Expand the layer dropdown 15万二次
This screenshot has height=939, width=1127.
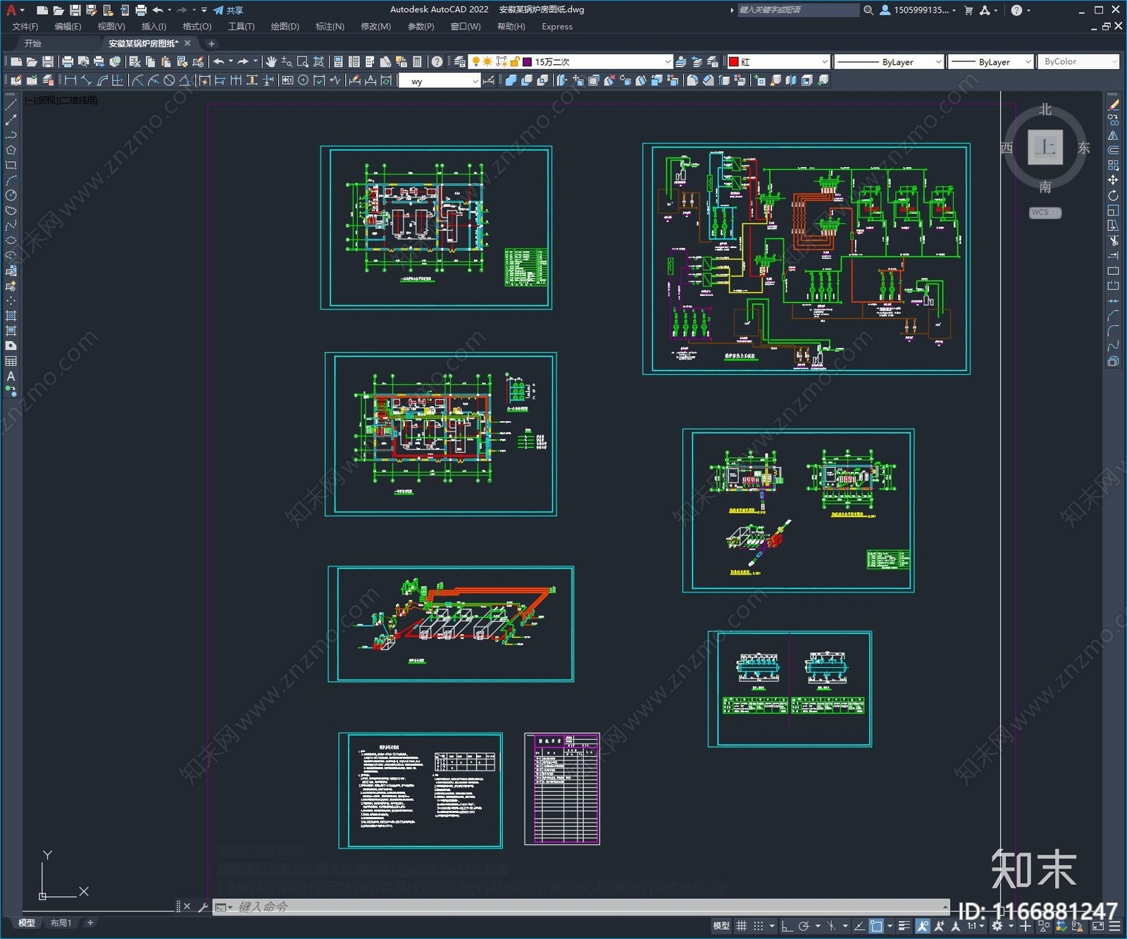tap(667, 62)
